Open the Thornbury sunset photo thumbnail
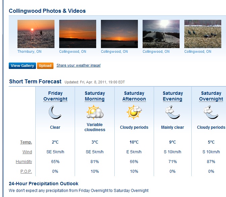Image resolution: width=226 pixels, height=197 pixels. [x=36, y=34]
